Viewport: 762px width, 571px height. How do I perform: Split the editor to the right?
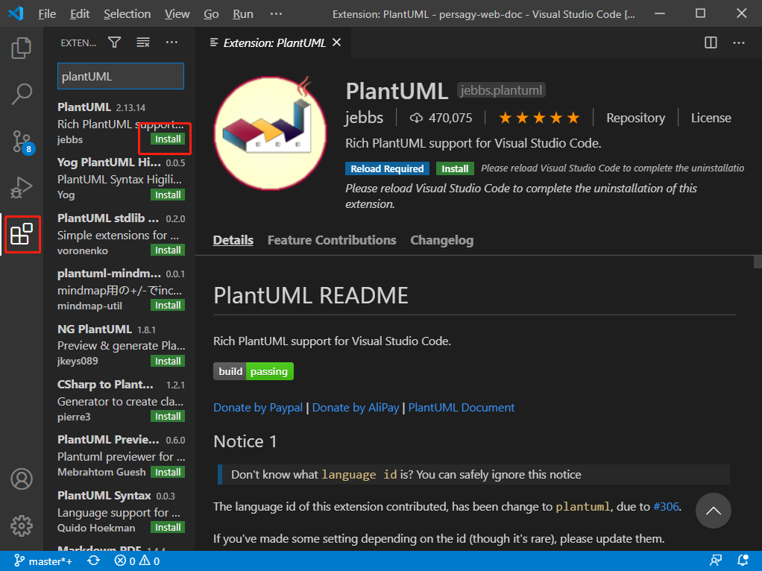click(709, 42)
